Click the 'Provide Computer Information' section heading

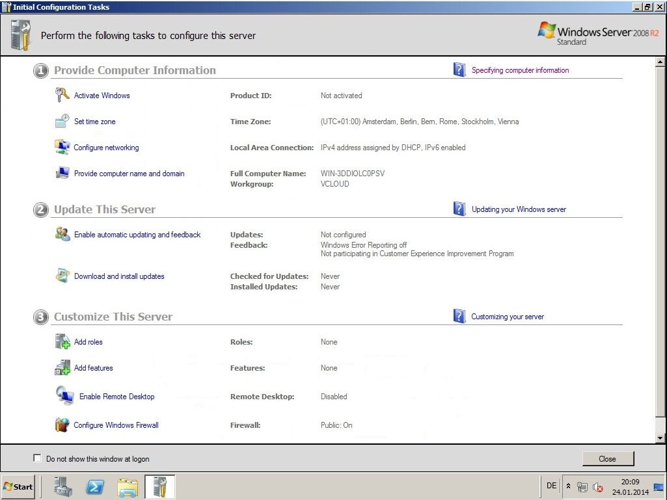click(135, 70)
